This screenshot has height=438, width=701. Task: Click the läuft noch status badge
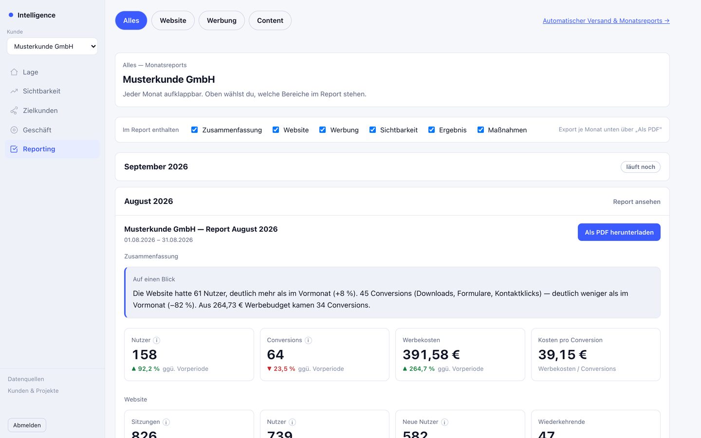(x=641, y=167)
